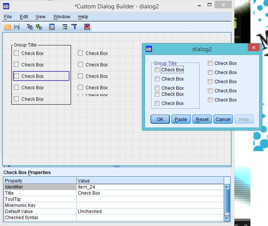Image resolution: width=268 pixels, height=226 pixels.
Task: Click the blue Syntax Template icon
Action: tap(74, 27)
